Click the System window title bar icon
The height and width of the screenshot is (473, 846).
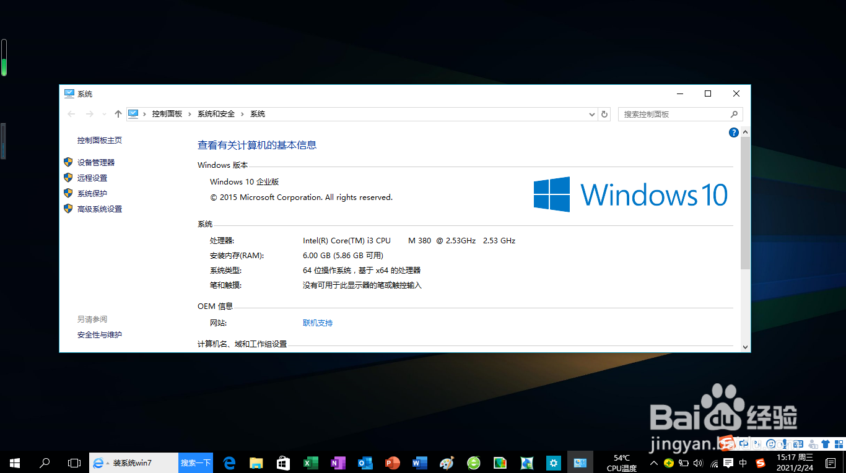click(x=69, y=93)
